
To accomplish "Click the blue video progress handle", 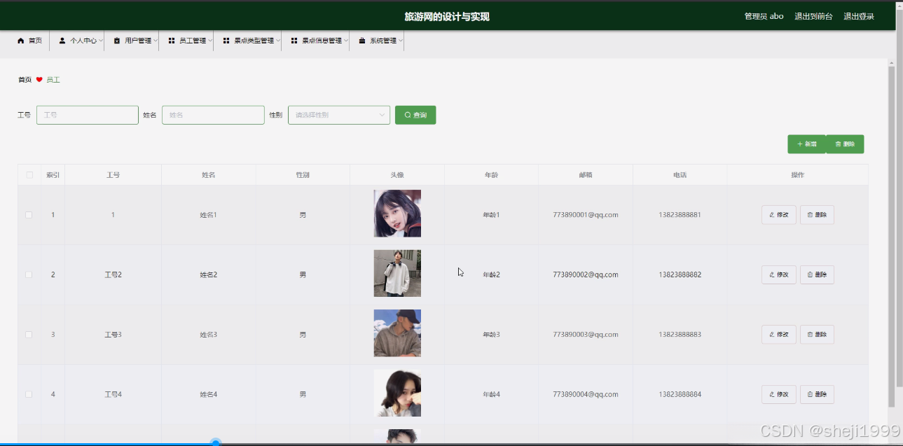I will 216,442.
